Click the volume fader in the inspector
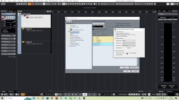179x100 pixels. [x=11, y=22]
